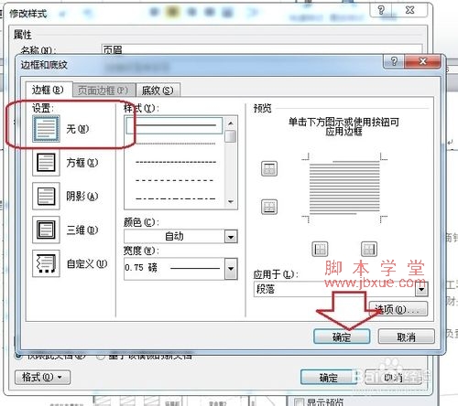This screenshot has width=458, height=406.
Task: Open the 选项 options button
Action: 398,309
